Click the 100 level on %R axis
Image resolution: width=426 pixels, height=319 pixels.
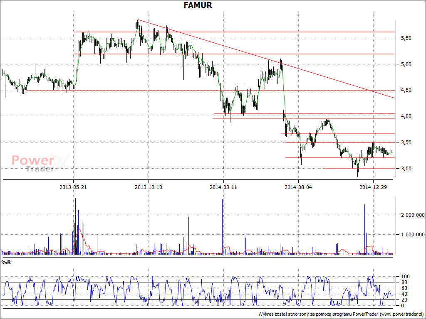coord(405,277)
